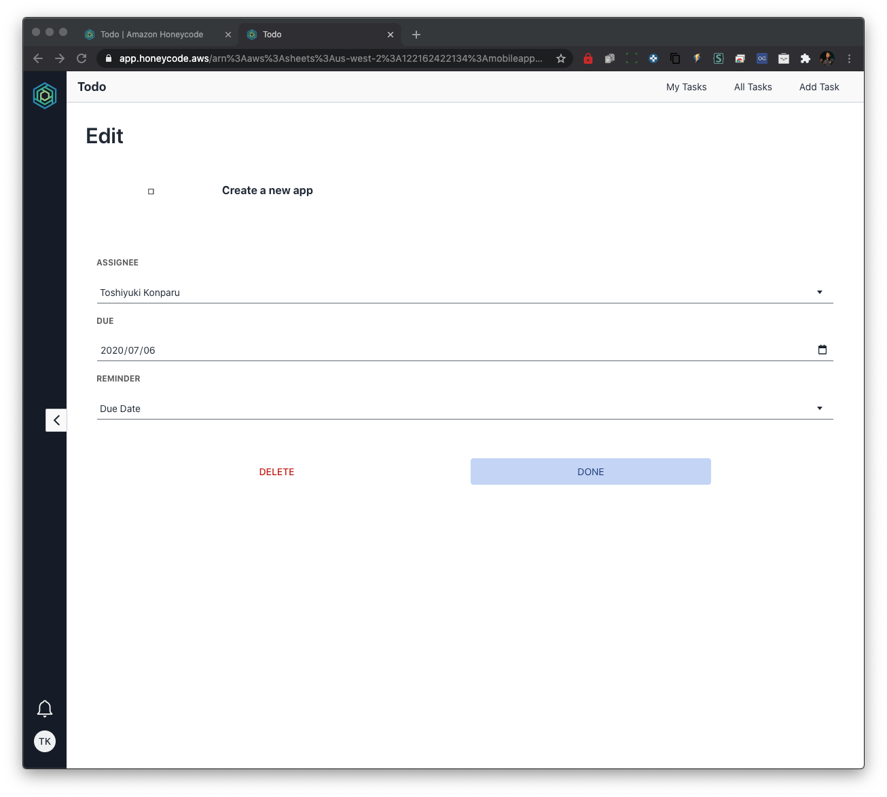Click the blue circular cross extension icon
Screen dimensions: 887x797
[x=653, y=58]
